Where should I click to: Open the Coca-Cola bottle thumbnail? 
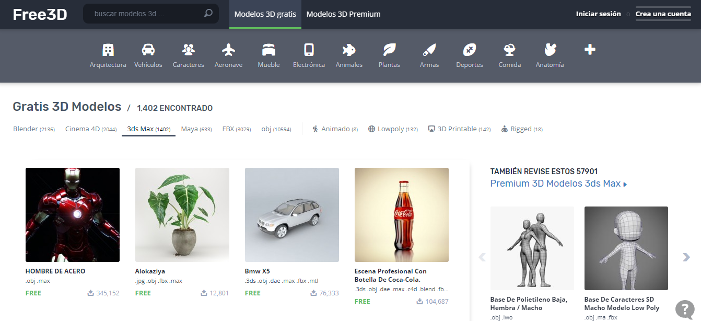coord(402,215)
